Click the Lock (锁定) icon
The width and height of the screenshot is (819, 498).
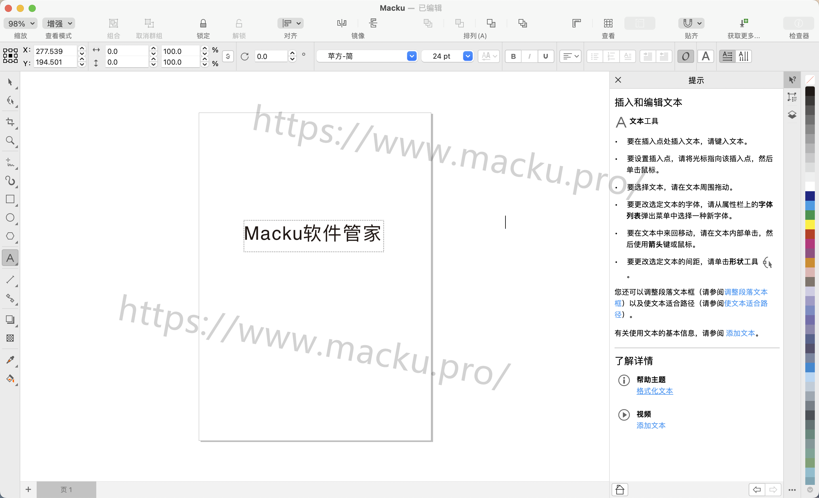[203, 23]
